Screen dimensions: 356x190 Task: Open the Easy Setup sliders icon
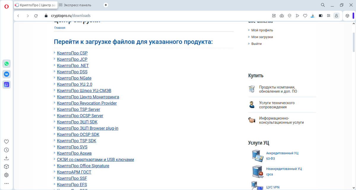pyautogui.click(x=328, y=16)
